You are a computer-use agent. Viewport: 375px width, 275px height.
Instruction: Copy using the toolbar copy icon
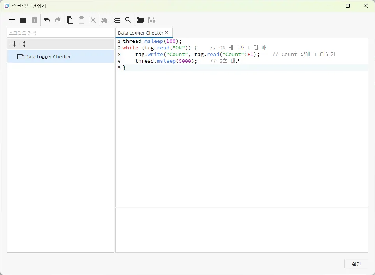(70, 20)
